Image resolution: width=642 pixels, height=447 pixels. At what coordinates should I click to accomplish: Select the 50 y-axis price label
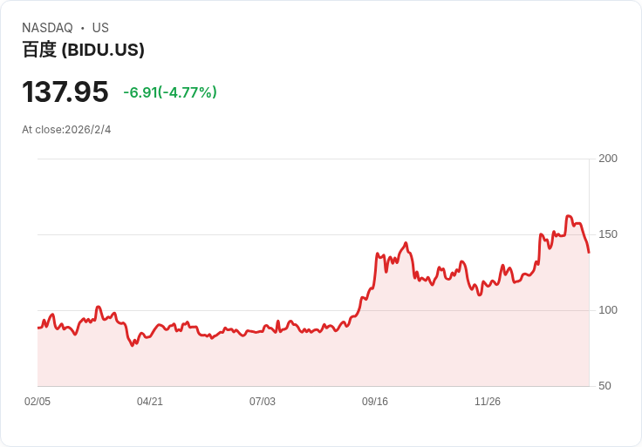tap(604, 386)
